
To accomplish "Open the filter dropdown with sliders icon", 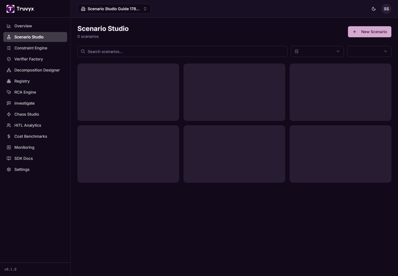I will pos(317,51).
